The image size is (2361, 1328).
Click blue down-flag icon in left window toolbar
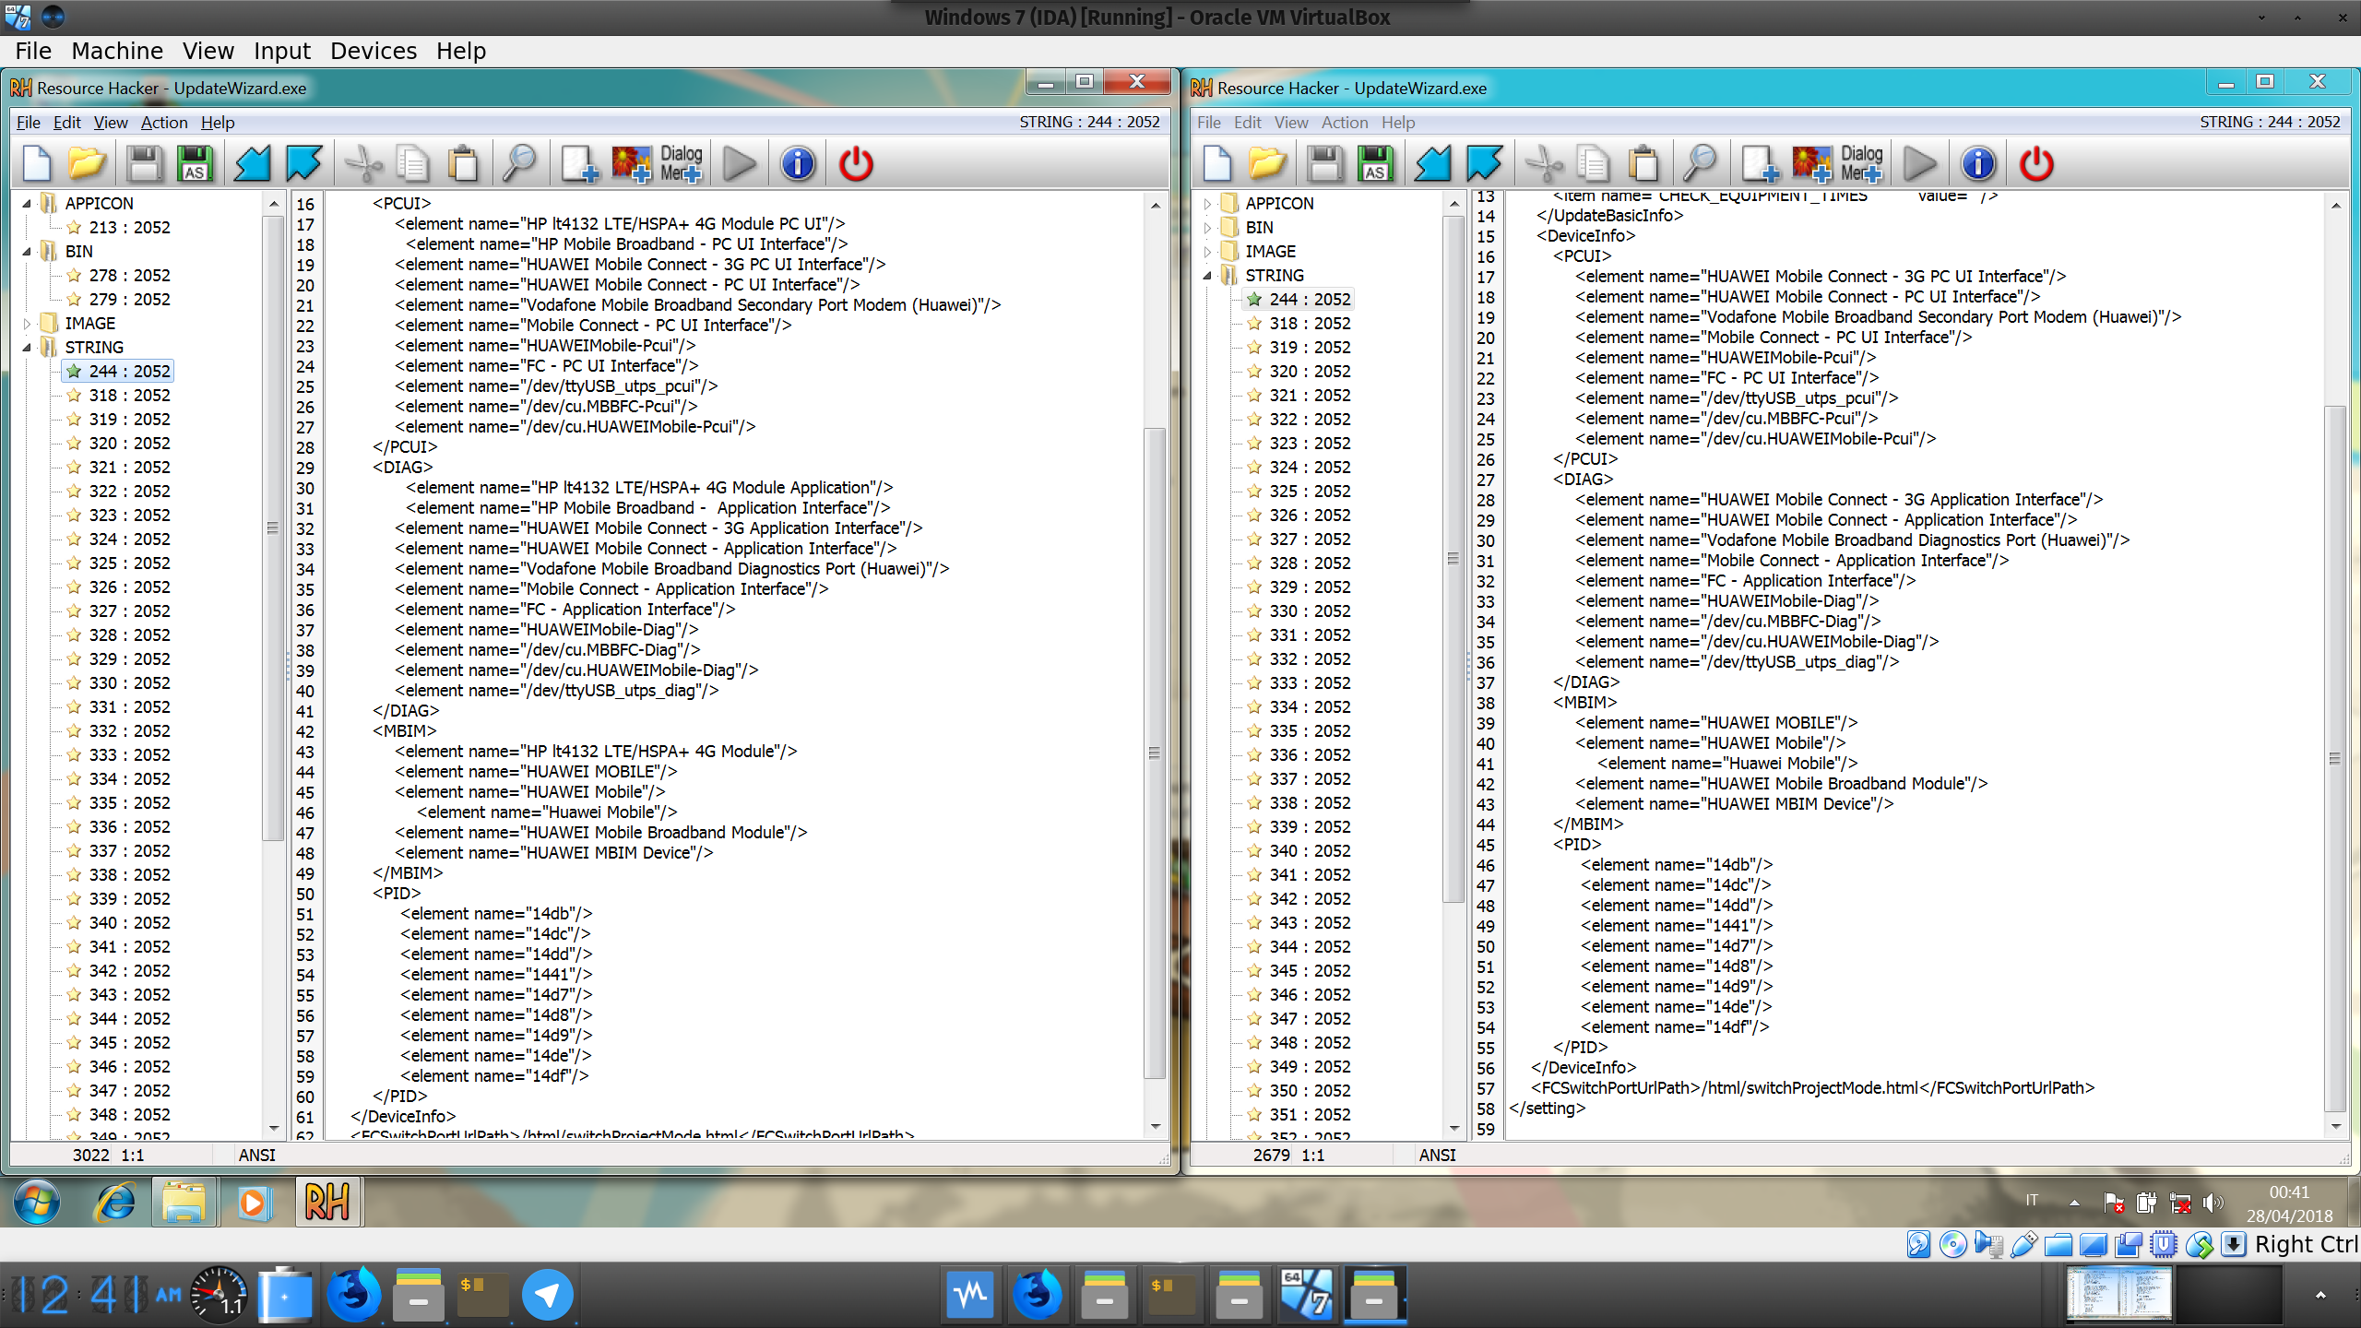click(303, 164)
